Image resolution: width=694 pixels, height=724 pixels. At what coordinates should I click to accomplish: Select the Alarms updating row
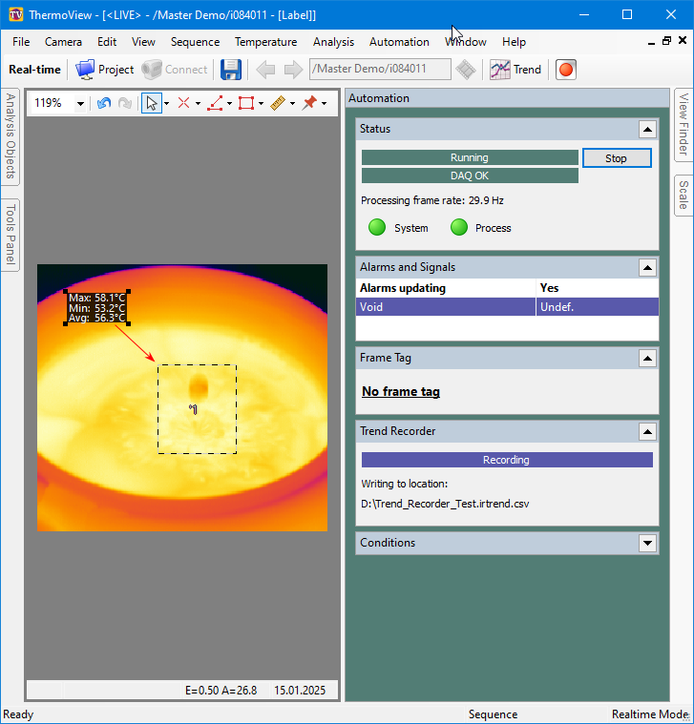(507, 288)
